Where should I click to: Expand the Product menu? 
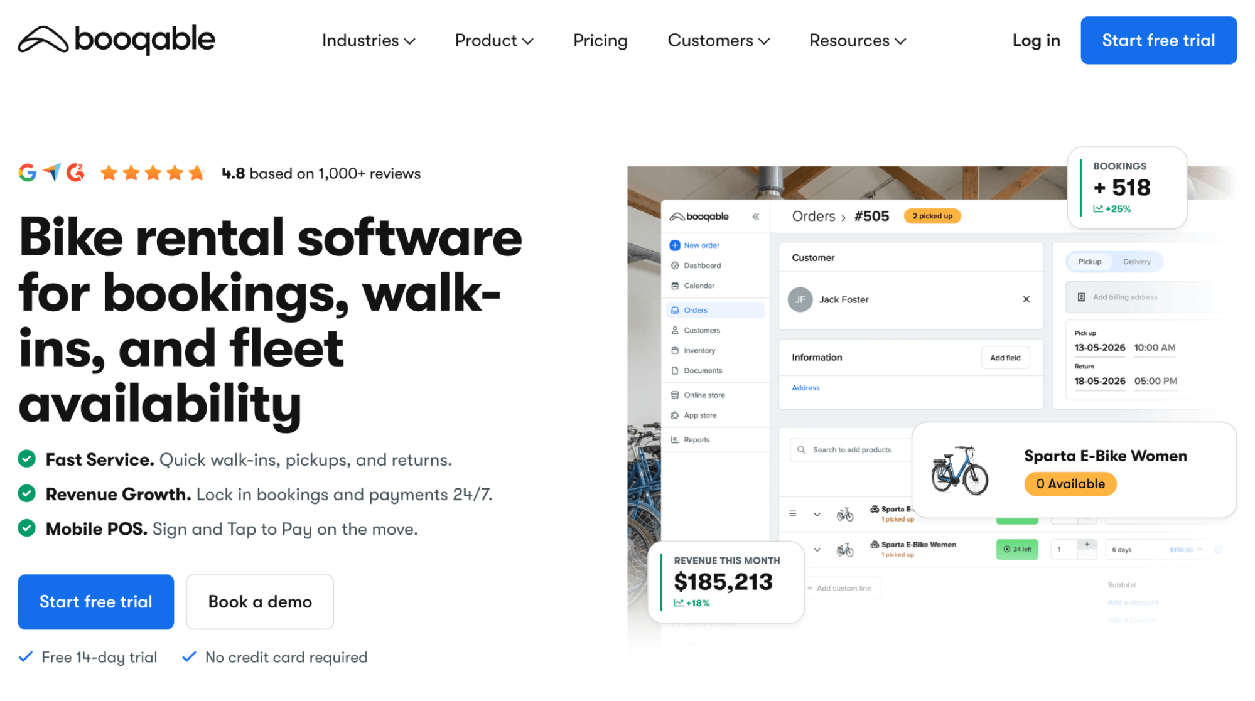494,40
